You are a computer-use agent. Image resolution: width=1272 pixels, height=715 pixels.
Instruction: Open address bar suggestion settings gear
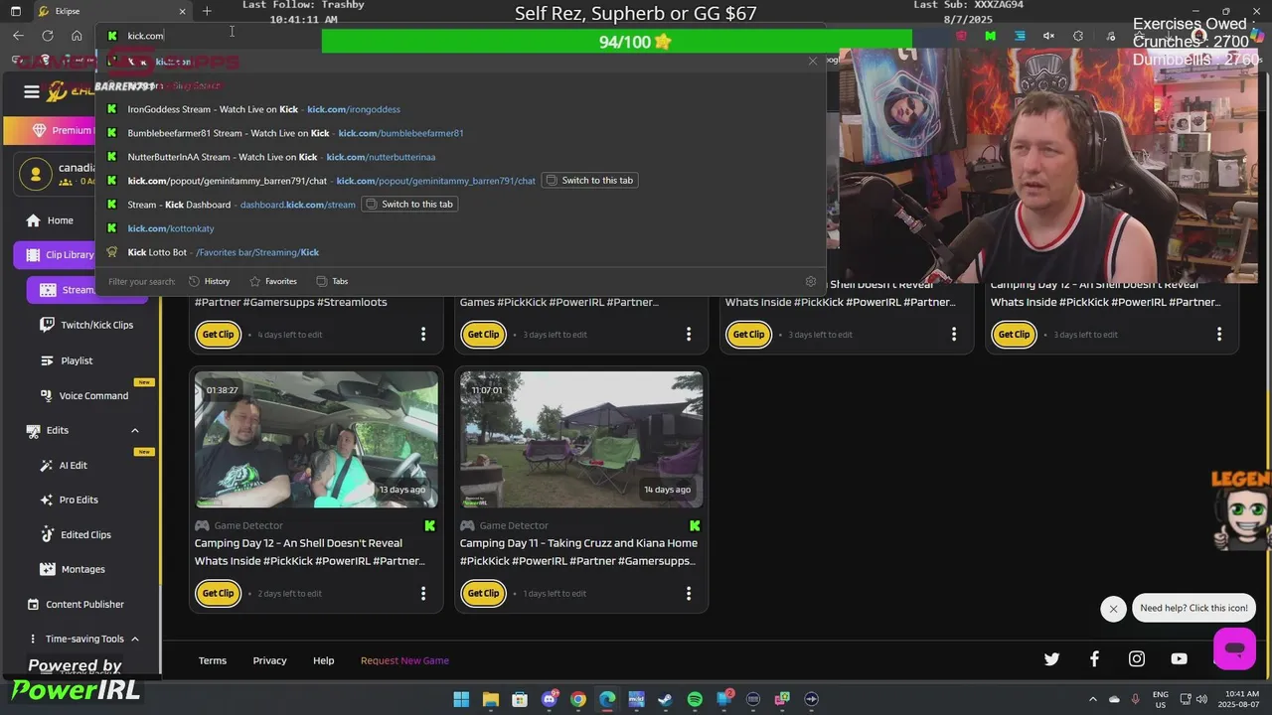point(811,281)
